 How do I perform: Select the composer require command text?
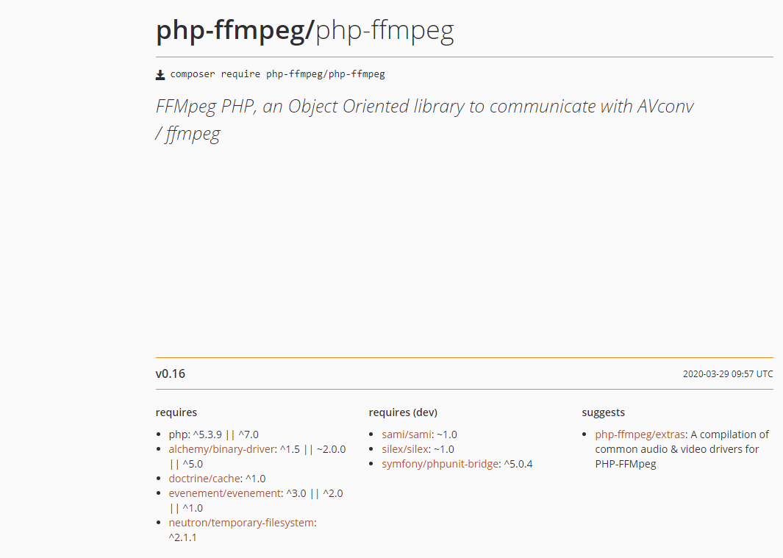[278, 74]
